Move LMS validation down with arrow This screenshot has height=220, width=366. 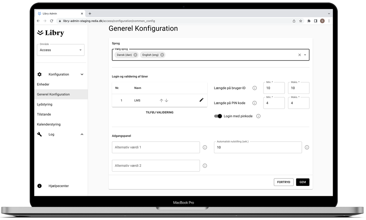[167, 100]
